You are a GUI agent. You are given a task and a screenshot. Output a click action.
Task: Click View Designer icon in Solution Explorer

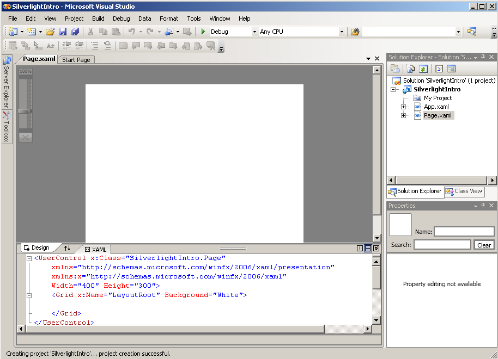[451, 69]
